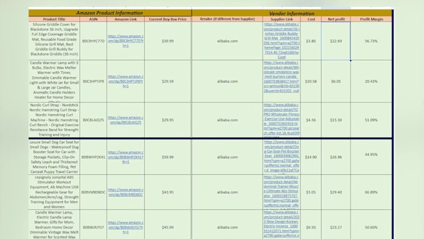Select the alibaba.com retailer cell in $59.99 row
The height and width of the screenshot is (239, 424).
click(227, 157)
